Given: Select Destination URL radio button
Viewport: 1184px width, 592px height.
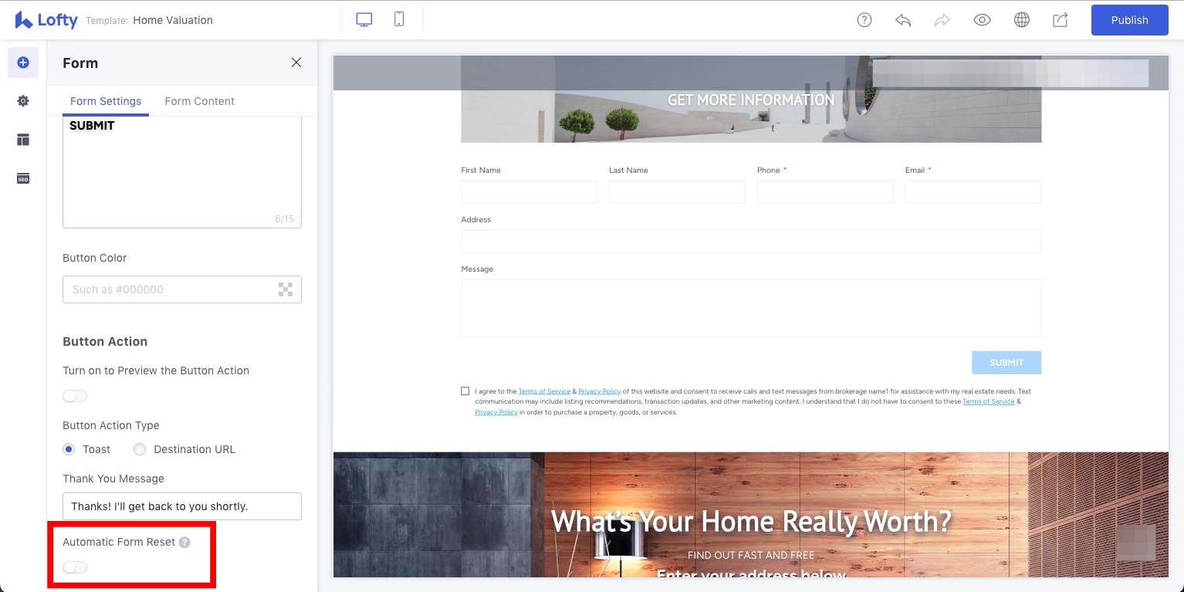Looking at the screenshot, I should pos(140,449).
